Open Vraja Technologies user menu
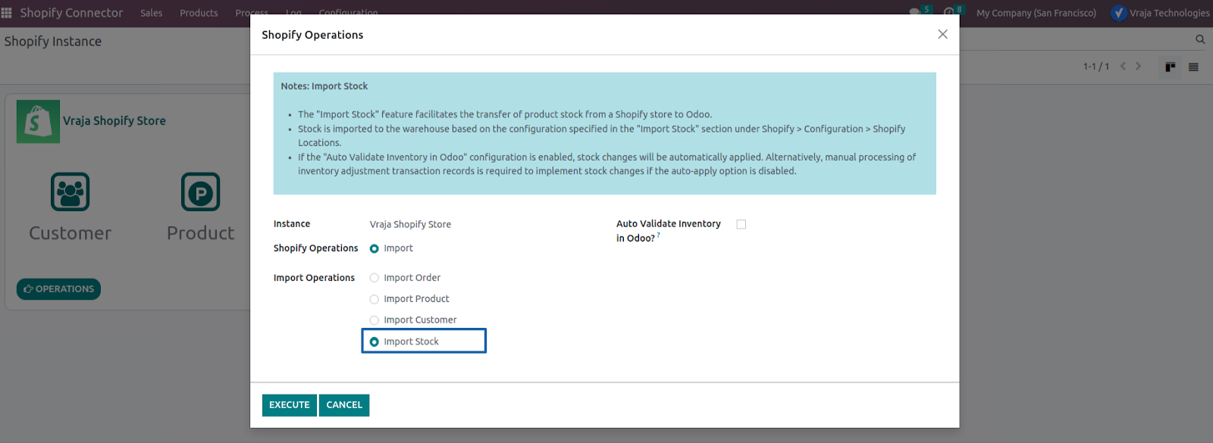 (x=1160, y=13)
